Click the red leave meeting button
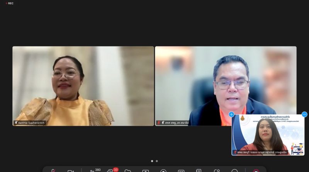 tap(256, 170)
